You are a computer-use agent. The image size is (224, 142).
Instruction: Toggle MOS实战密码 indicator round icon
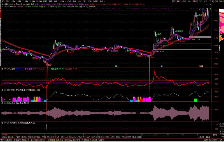[x=3, y=90]
